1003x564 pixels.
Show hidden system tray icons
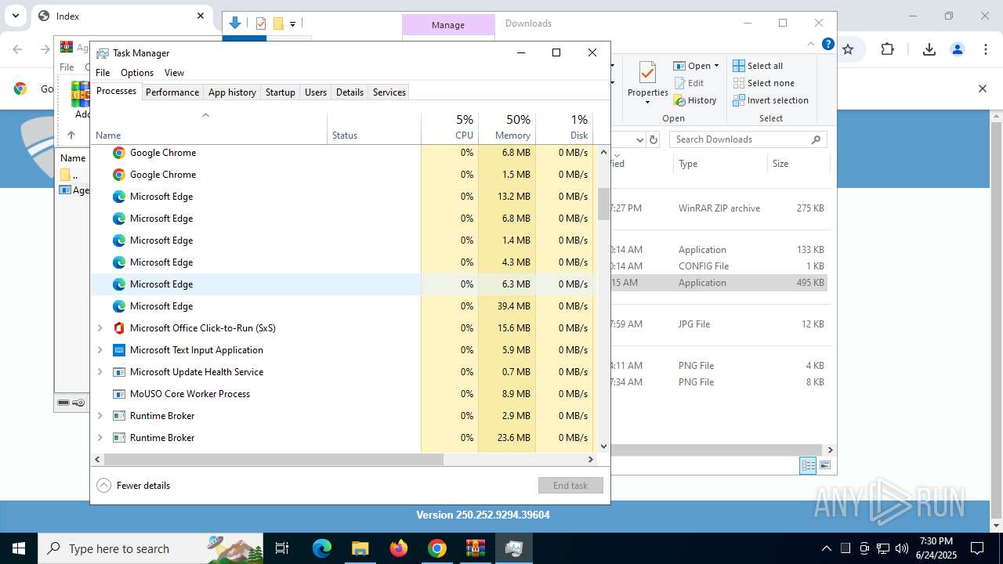click(x=826, y=548)
